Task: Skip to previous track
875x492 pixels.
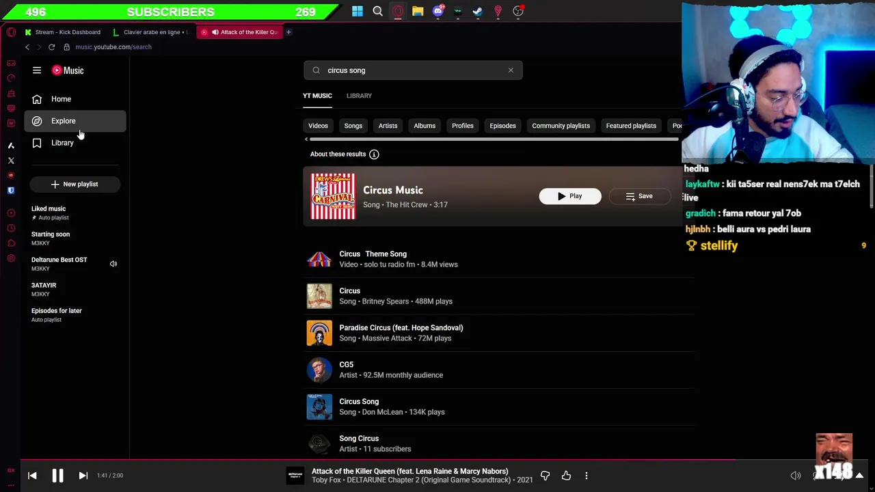Action: (32, 476)
